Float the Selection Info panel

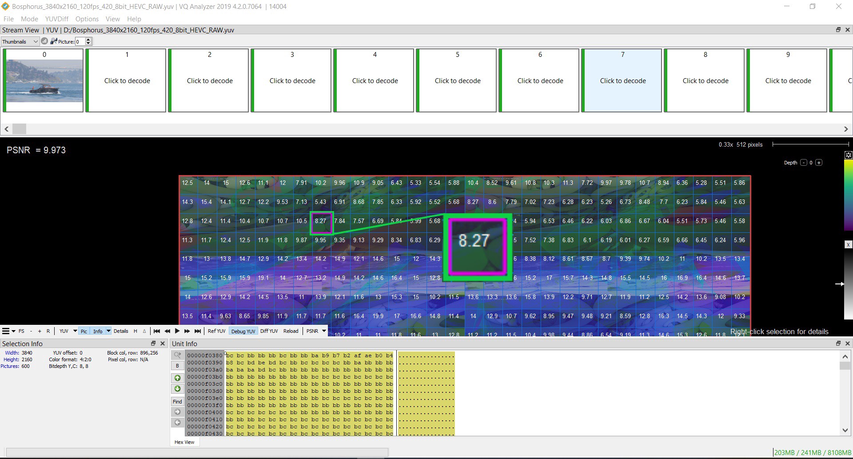point(153,343)
